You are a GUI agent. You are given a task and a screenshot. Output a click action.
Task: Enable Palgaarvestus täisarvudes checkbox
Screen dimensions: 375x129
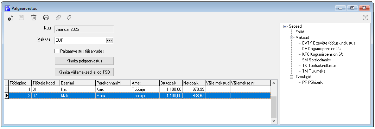[57, 51]
